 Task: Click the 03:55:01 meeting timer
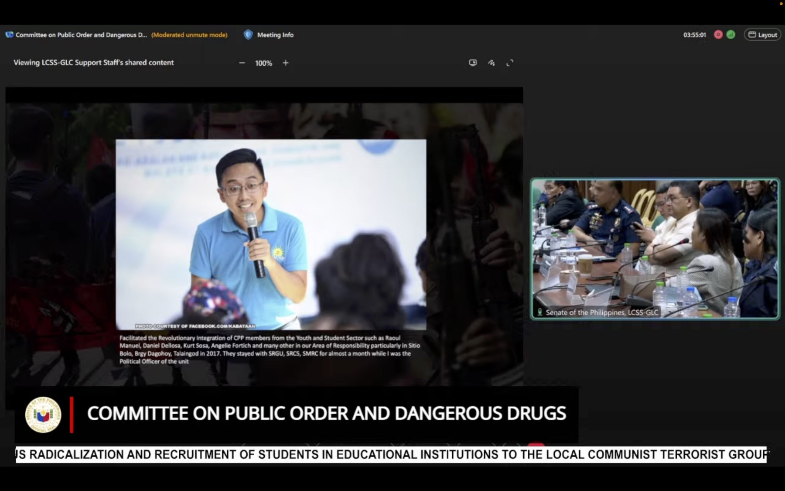(x=694, y=35)
